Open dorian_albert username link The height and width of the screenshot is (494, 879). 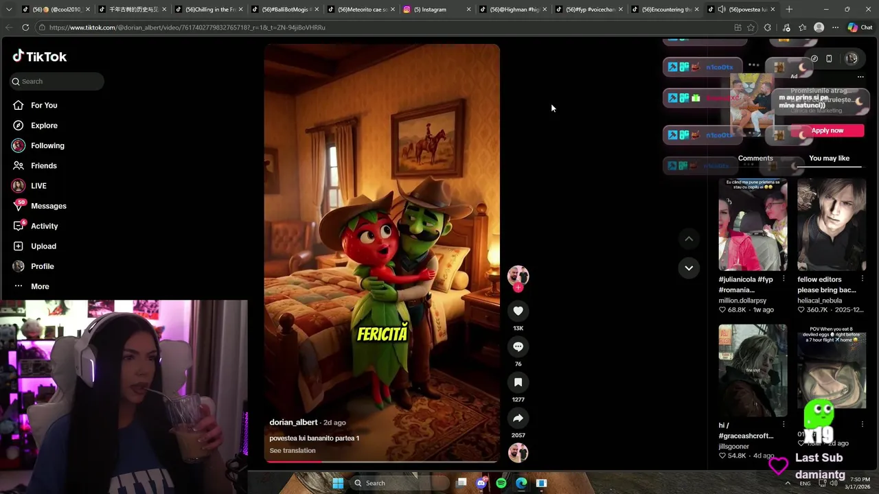point(293,422)
